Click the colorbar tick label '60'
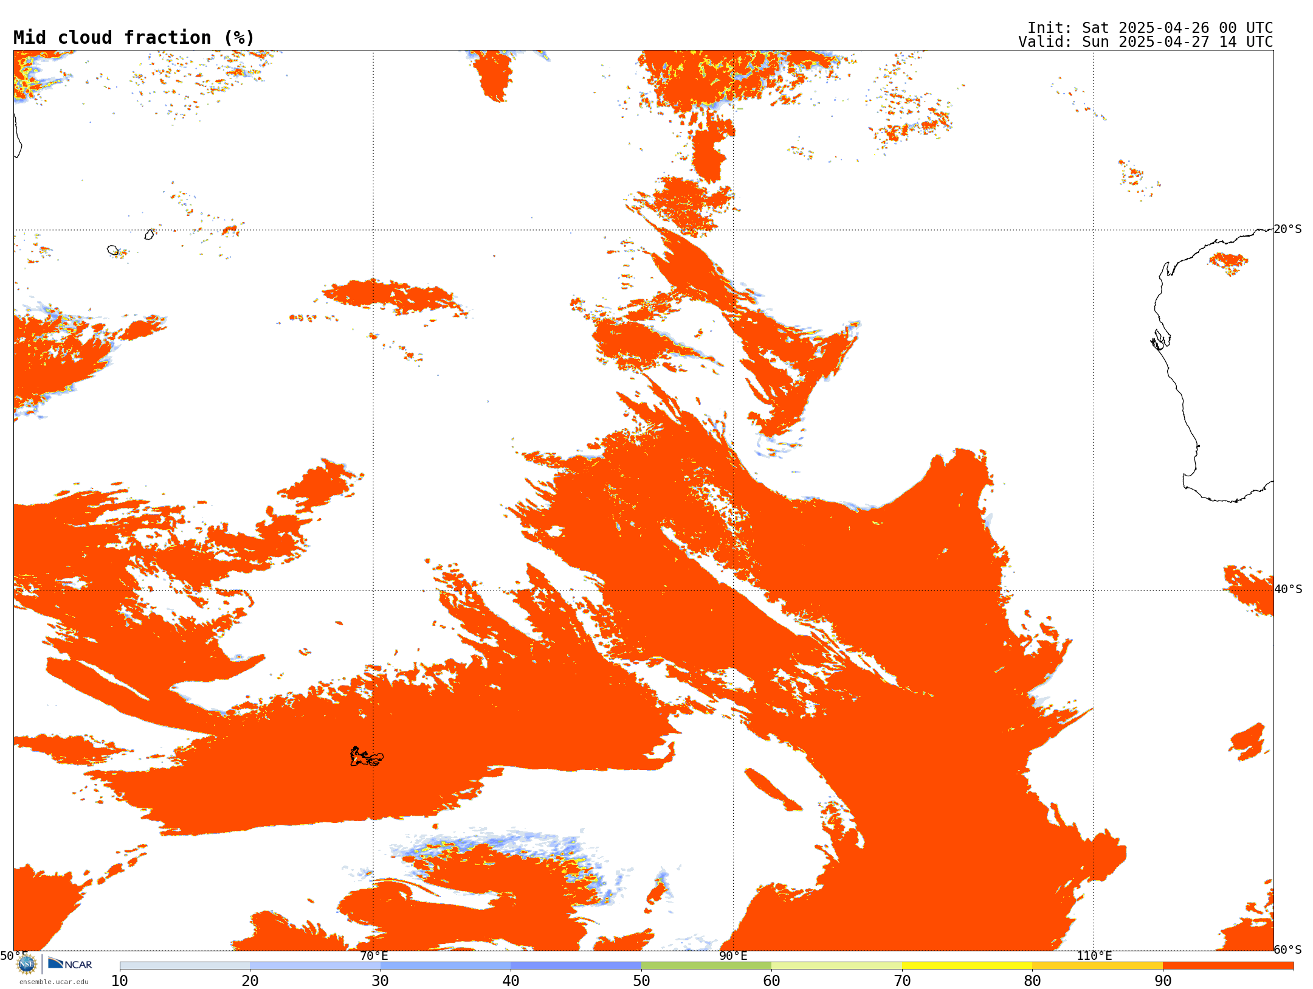The image size is (1313, 989). point(771,981)
